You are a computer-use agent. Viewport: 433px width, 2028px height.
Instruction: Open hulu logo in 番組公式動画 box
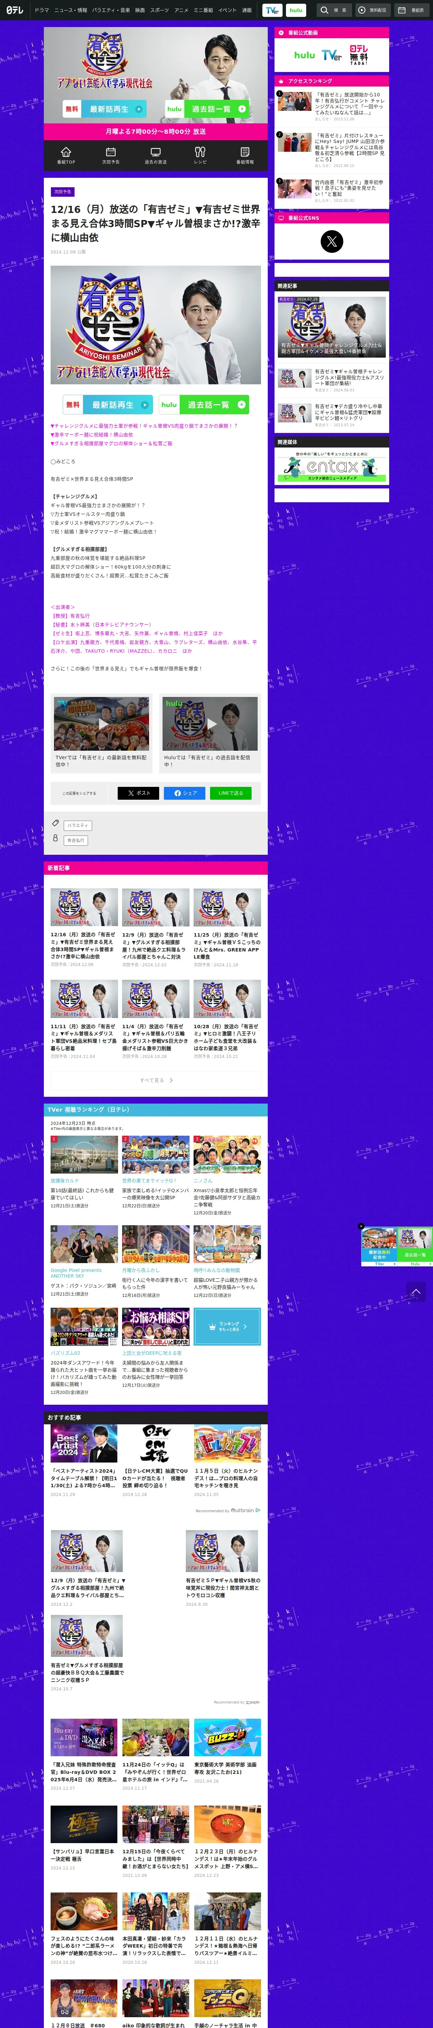tap(305, 55)
